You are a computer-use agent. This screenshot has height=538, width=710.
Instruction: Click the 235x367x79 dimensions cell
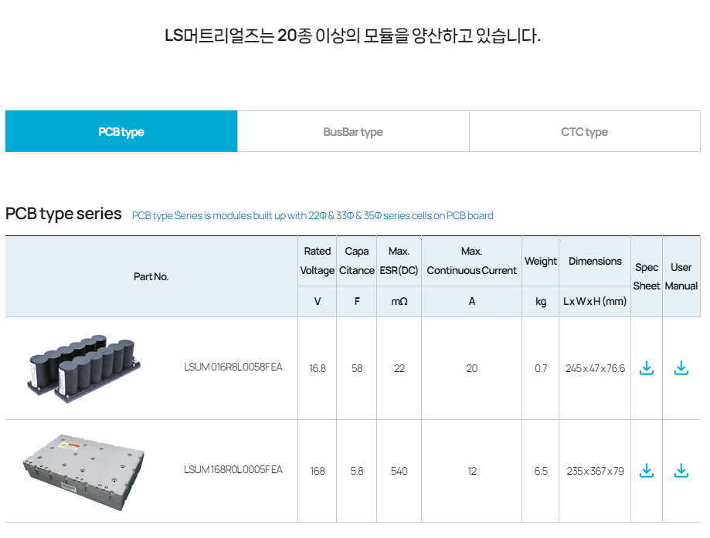tap(595, 471)
